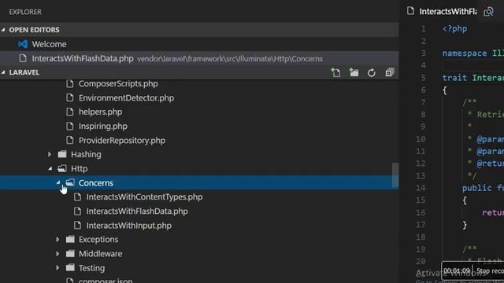Click file icon of InteractsWithFlashData.php in Open Editors
Image resolution: width=504 pixels, height=283 pixels.
coord(23,58)
